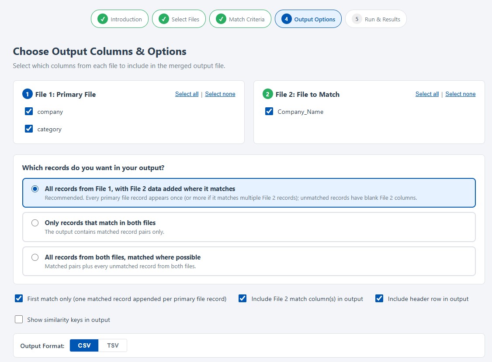
Task: Select All records from File 1 radio option
Action: 35,189
